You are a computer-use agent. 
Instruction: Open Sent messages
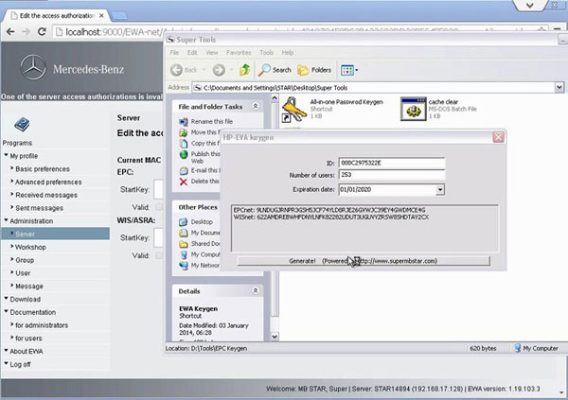click(39, 208)
